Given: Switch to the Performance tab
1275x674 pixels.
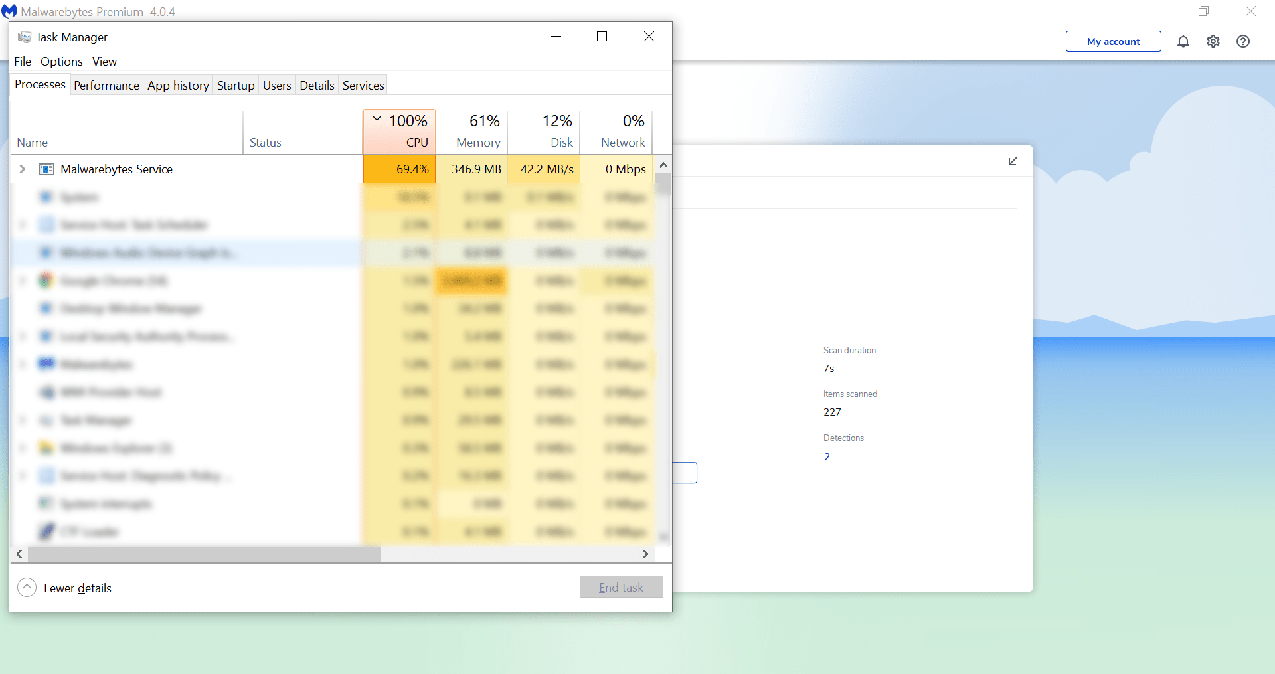Looking at the screenshot, I should click(x=106, y=85).
